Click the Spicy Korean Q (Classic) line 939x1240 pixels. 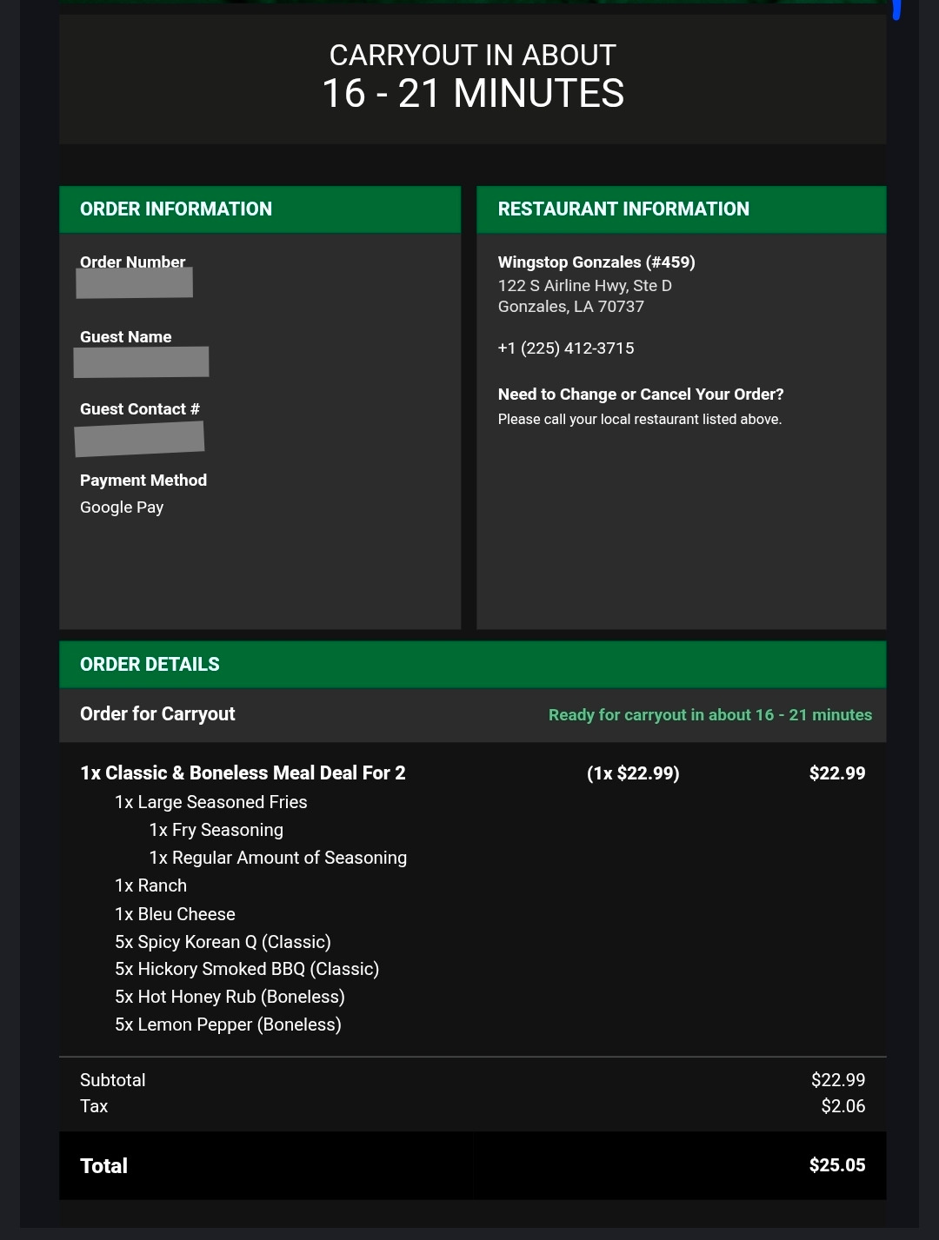tap(223, 942)
